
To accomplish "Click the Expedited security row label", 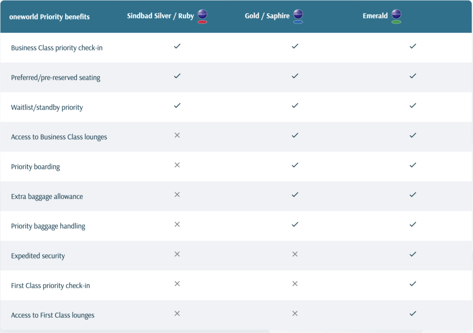I will pos(38,256).
